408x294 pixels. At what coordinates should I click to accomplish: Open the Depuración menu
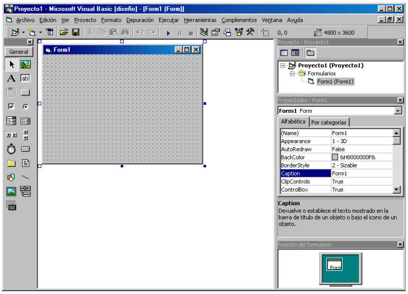point(140,20)
